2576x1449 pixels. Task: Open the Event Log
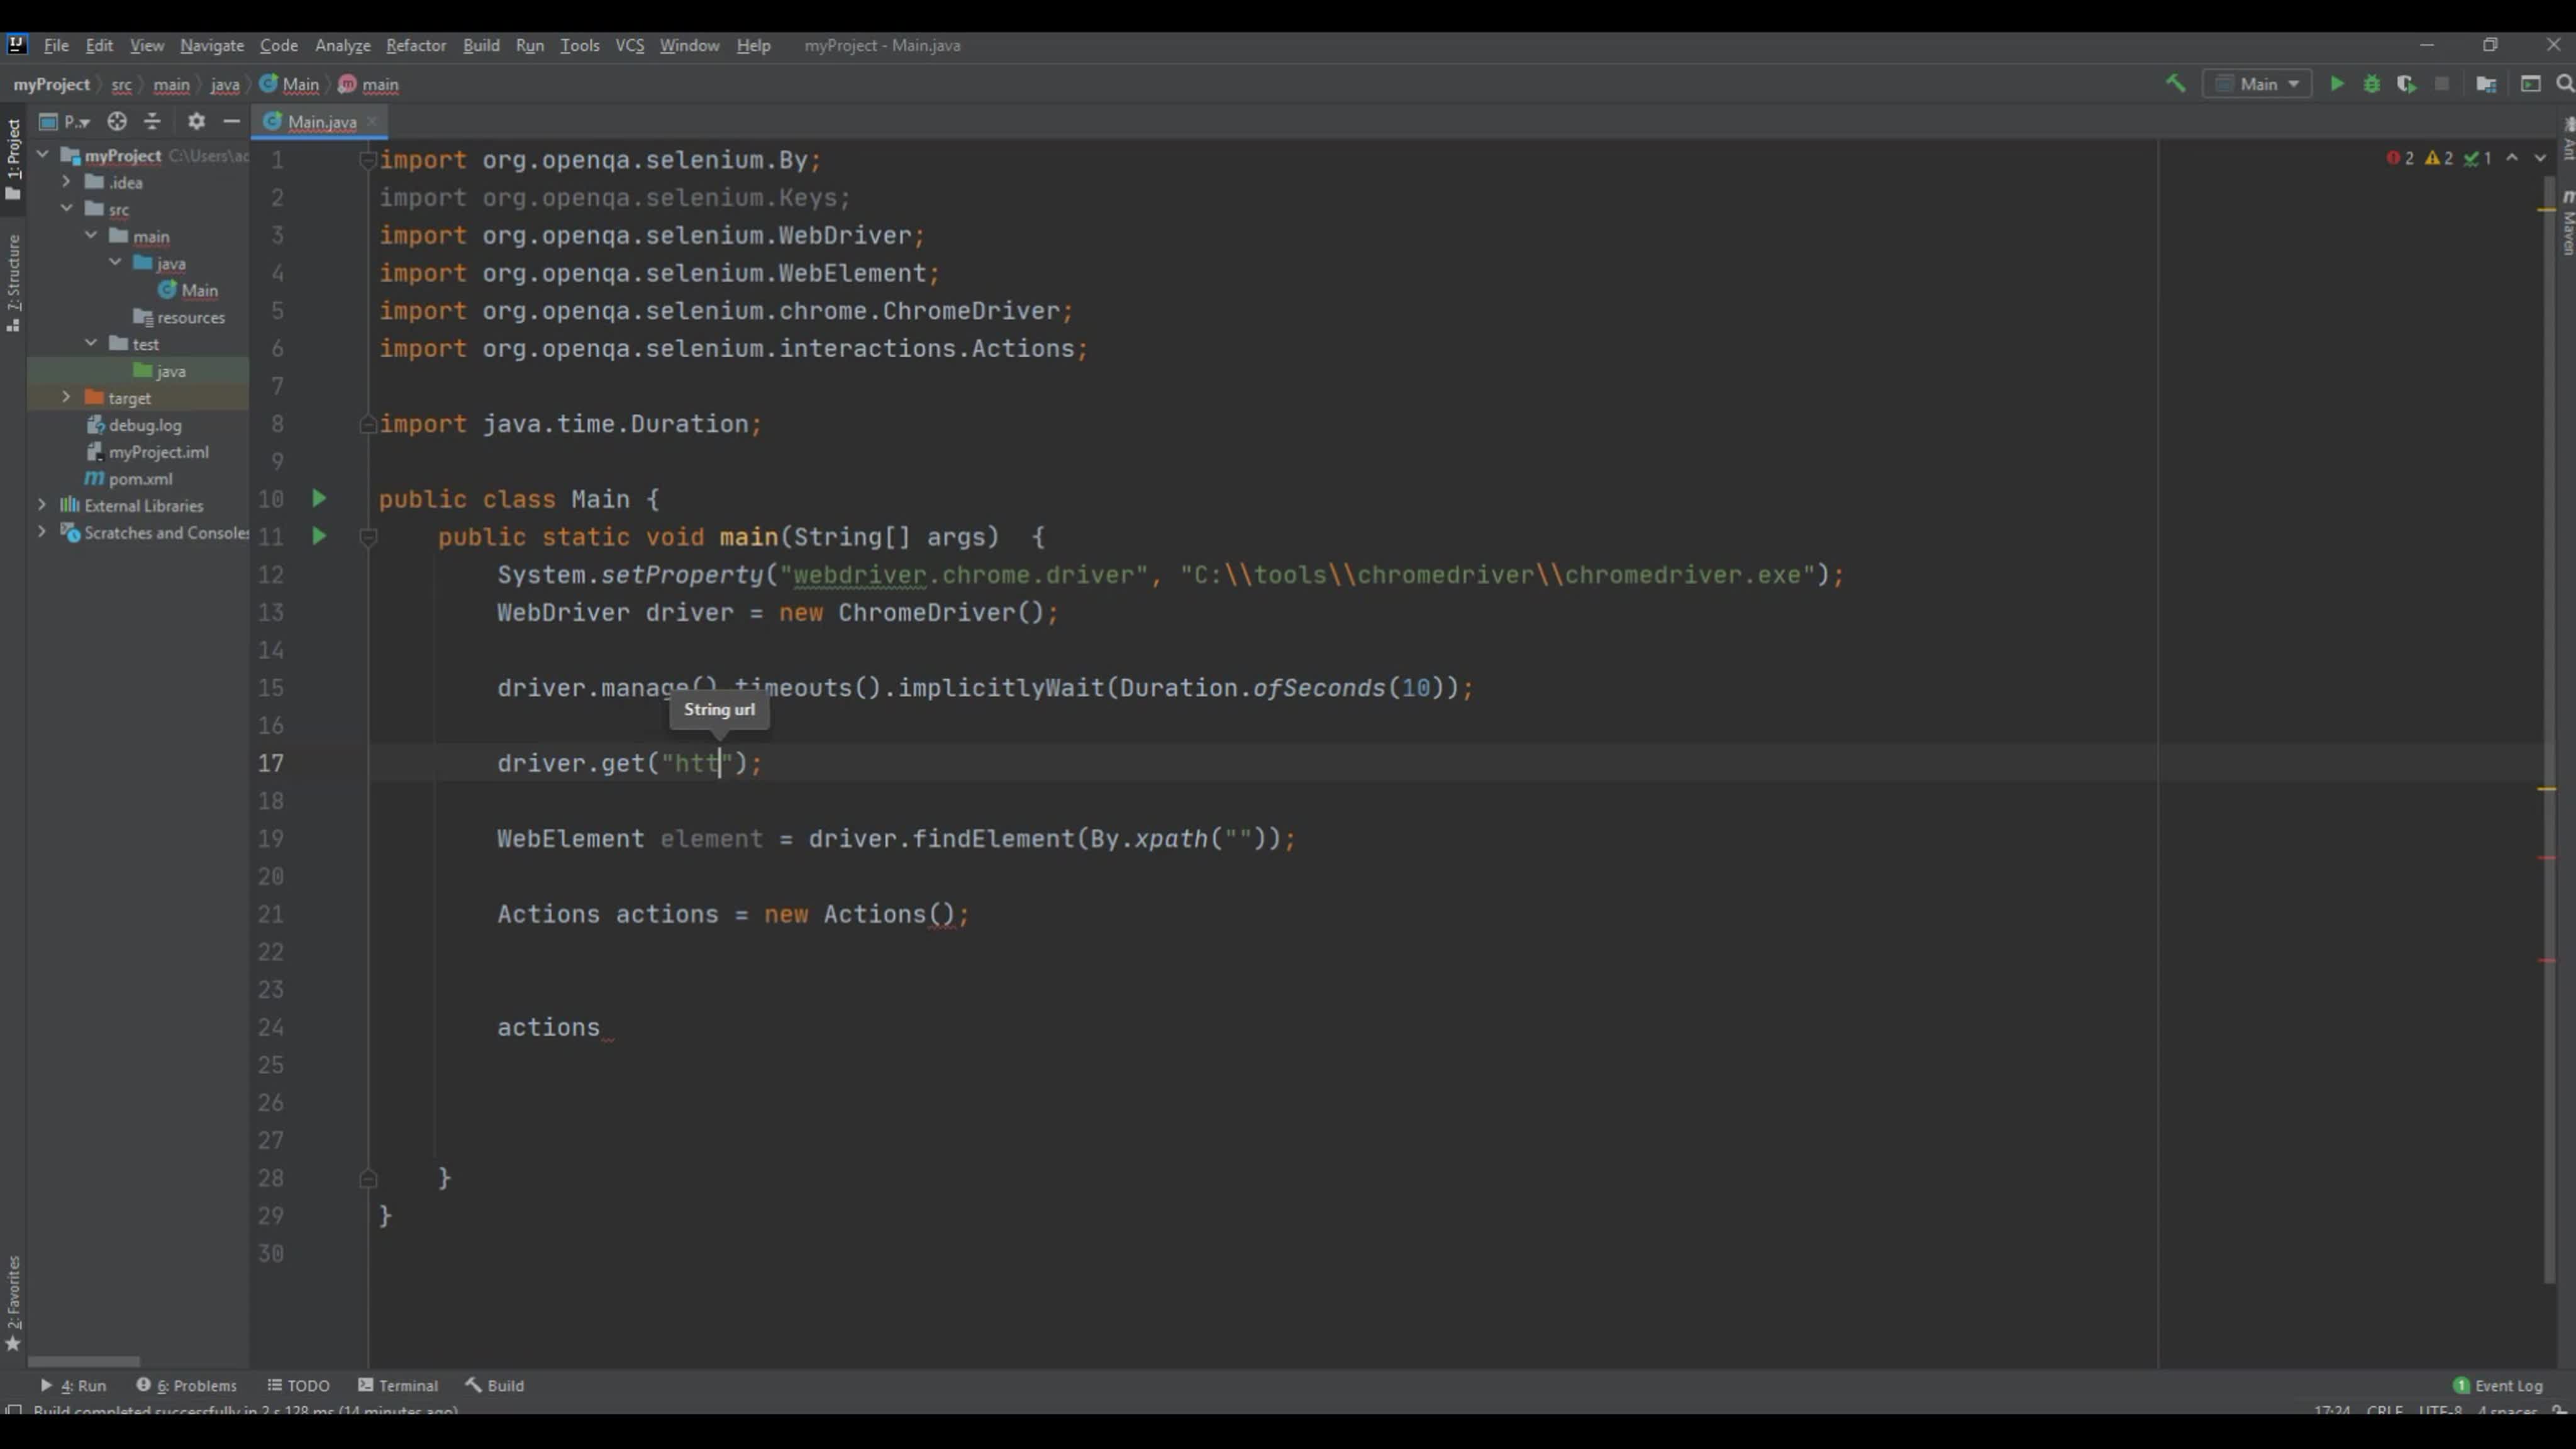(x=2498, y=1385)
